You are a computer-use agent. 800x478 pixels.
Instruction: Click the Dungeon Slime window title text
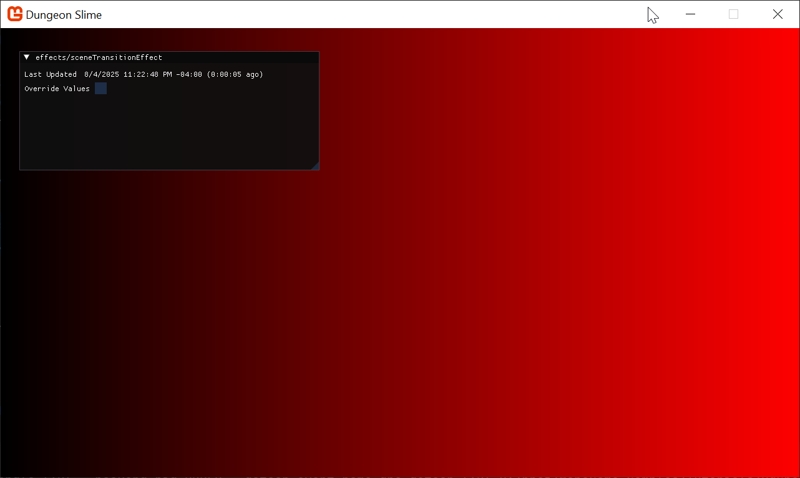[x=64, y=15]
